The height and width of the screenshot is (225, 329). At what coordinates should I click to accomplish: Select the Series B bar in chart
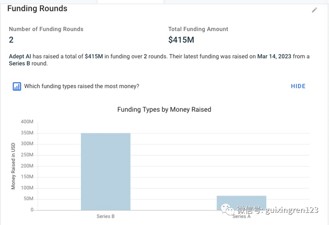(106, 171)
